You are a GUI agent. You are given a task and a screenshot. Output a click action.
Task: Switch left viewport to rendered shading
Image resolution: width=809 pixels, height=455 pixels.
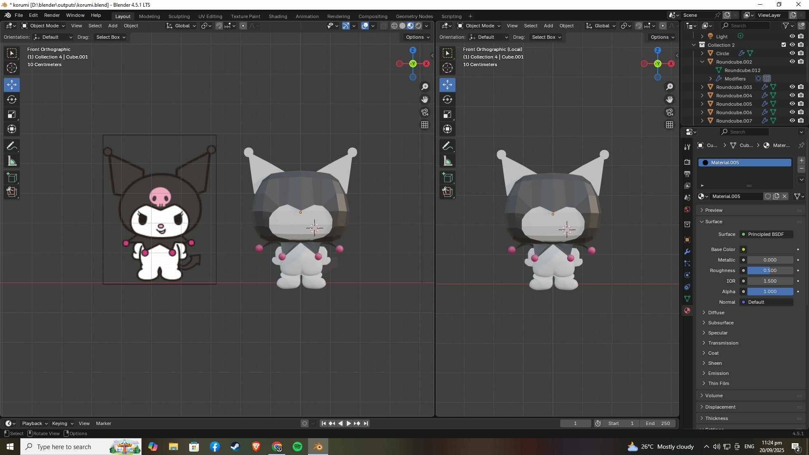[x=418, y=26]
